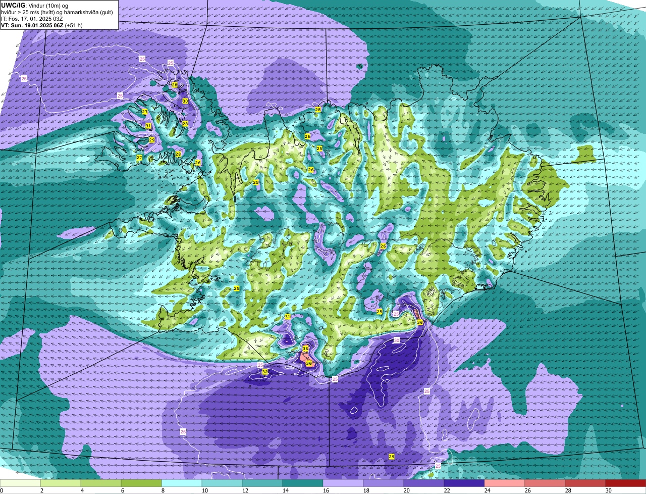
Task: Click the 14–16 m/s dark teal legend swatch
Action: (303, 483)
